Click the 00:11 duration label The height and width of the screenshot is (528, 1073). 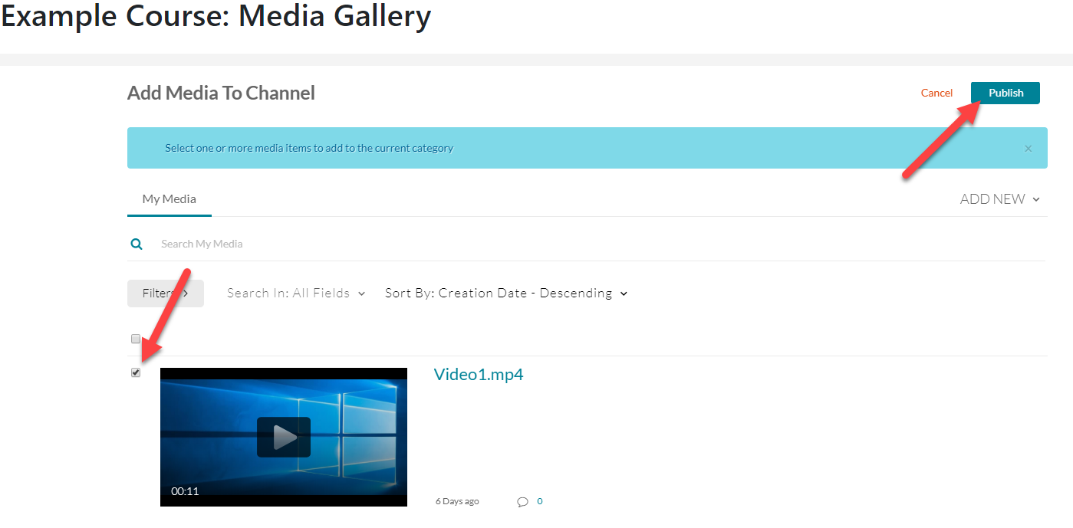point(185,491)
